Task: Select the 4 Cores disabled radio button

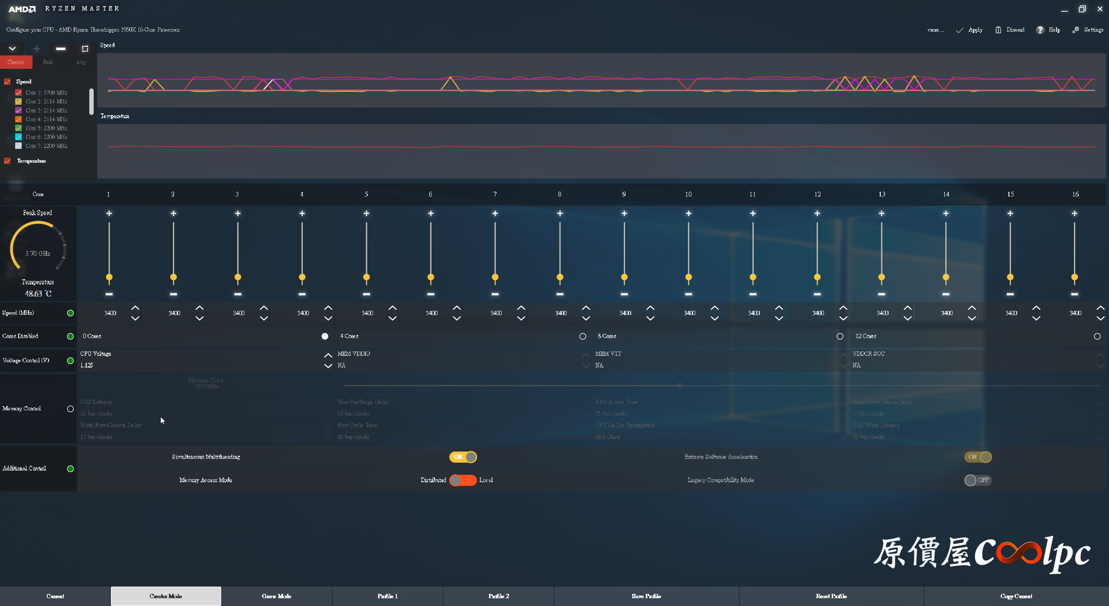Action: click(583, 336)
